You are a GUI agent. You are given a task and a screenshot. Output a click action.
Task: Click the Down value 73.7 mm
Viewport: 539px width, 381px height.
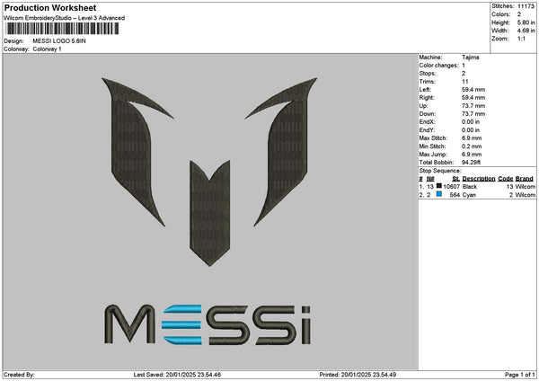[x=473, y=114]
